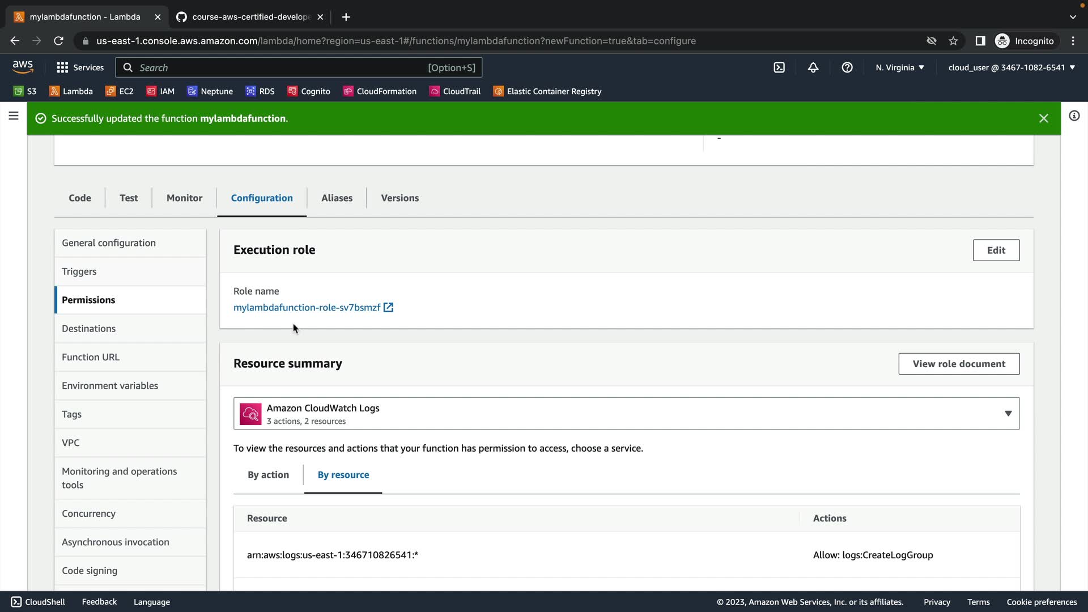Click the AWS logo home icon
The image size is (1088, 612).
point(23,67)
